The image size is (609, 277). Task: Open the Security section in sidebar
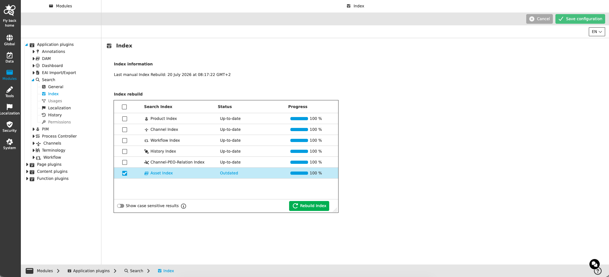tap(10, 127)
